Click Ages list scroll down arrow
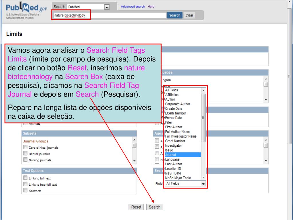The image size is (293, 220). (x=266, y=161)
